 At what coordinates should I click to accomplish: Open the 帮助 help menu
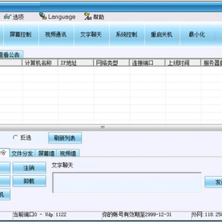pos(99,17)
